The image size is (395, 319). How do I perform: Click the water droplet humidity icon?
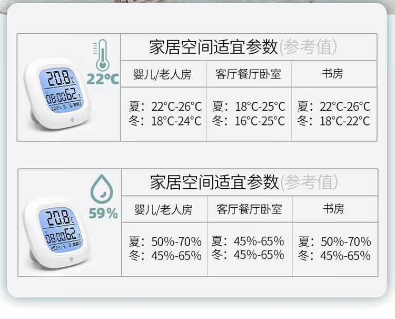coord(103,190)
